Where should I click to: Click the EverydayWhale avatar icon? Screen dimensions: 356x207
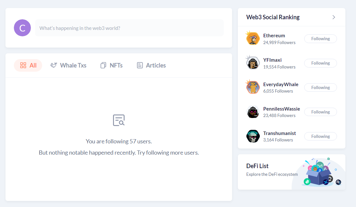[x=253, y=87]
